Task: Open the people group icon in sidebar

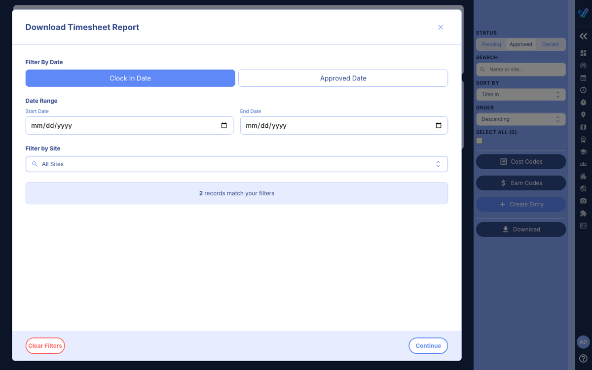Action: (x=583, y=164)
